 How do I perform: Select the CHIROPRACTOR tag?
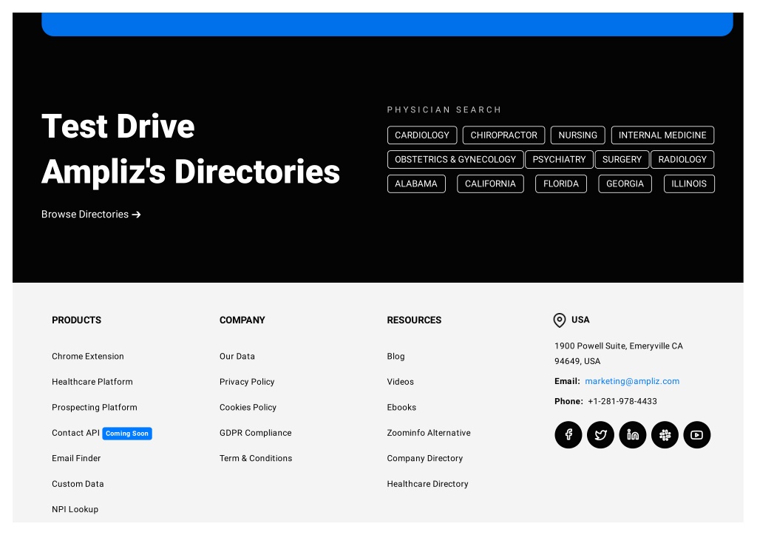coord(503,135)
